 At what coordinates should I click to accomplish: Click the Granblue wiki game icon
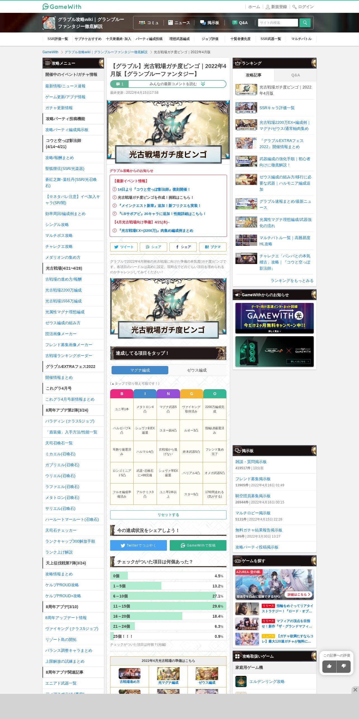point(49,23)
